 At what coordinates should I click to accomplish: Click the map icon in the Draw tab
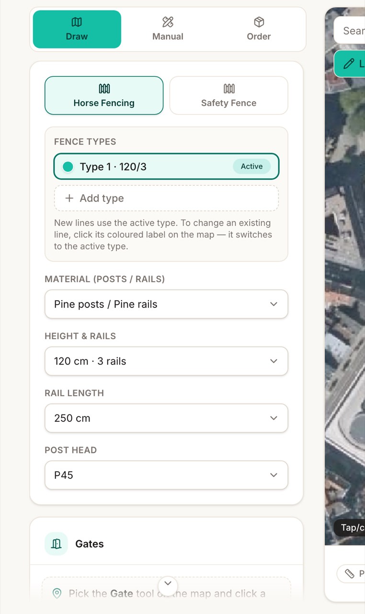pos(77,22)
